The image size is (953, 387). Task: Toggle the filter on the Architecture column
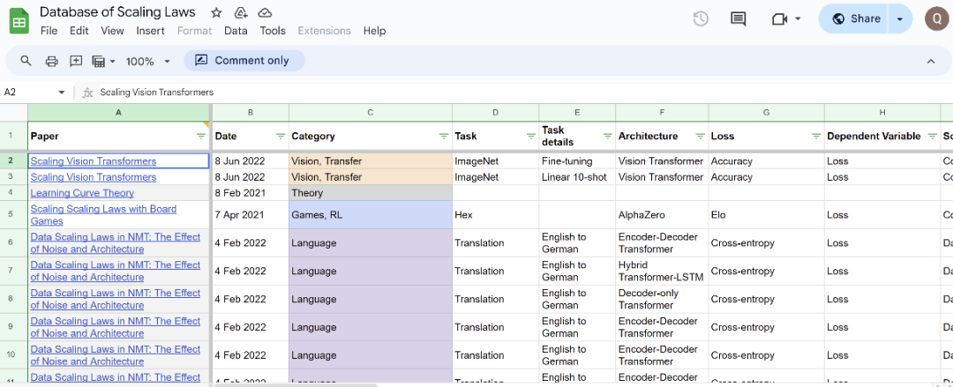[699, 137]
